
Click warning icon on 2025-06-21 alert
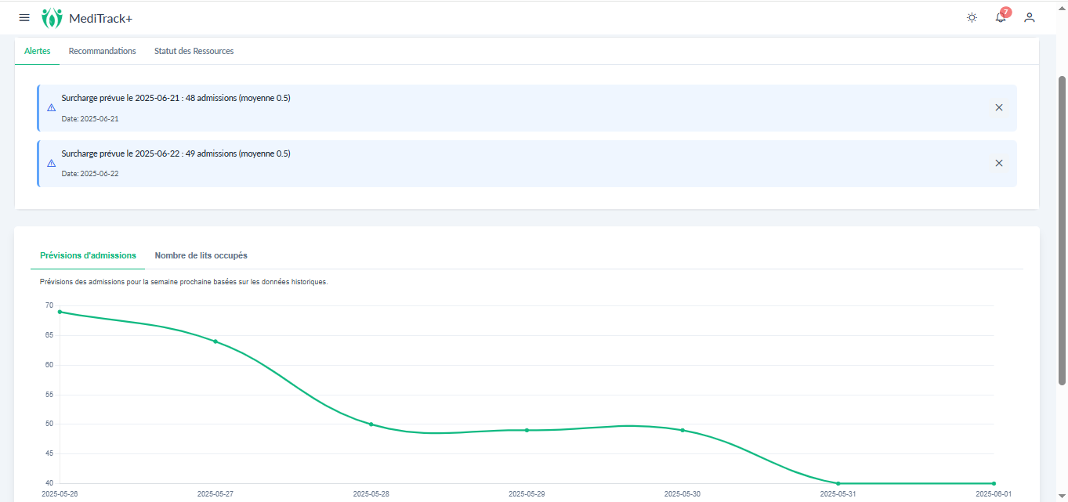pyautogui.click(x=52, y=108)
